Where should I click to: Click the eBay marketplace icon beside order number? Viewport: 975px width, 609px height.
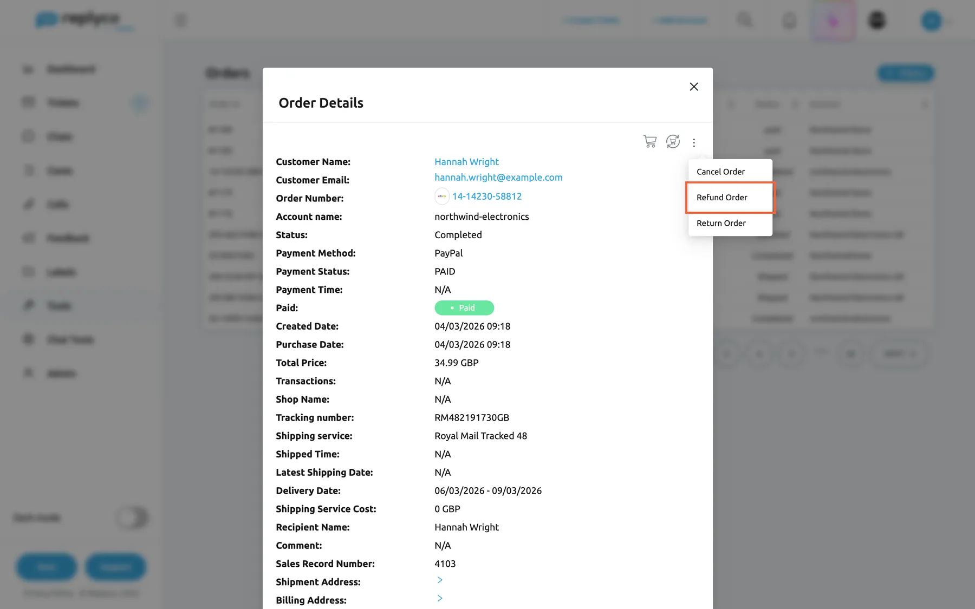click(442, 197)
